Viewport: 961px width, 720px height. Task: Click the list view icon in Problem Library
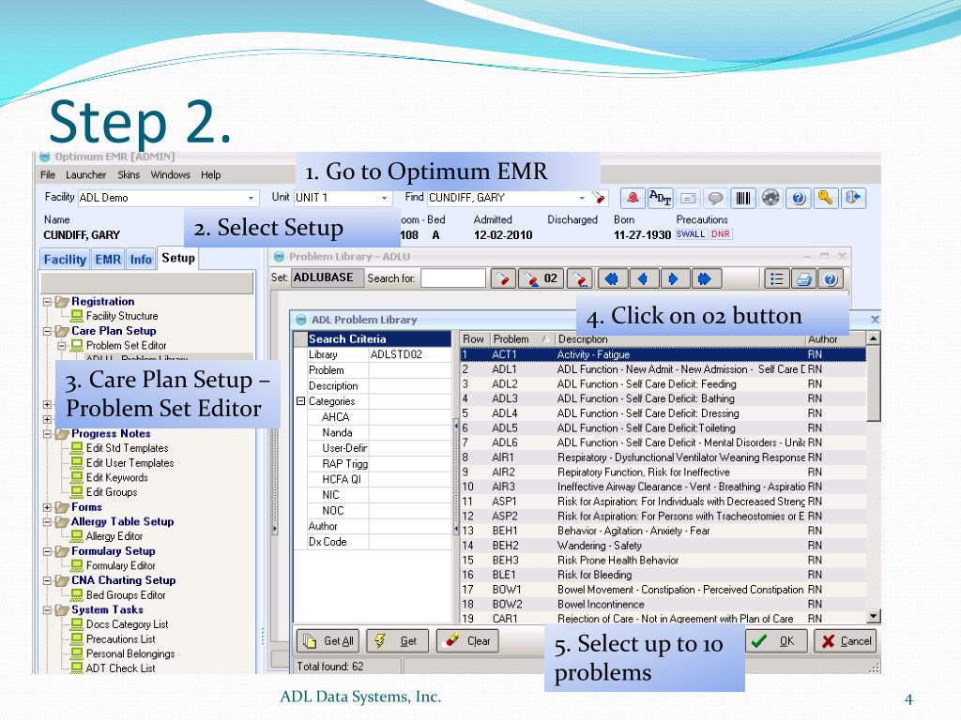(776, 279)
